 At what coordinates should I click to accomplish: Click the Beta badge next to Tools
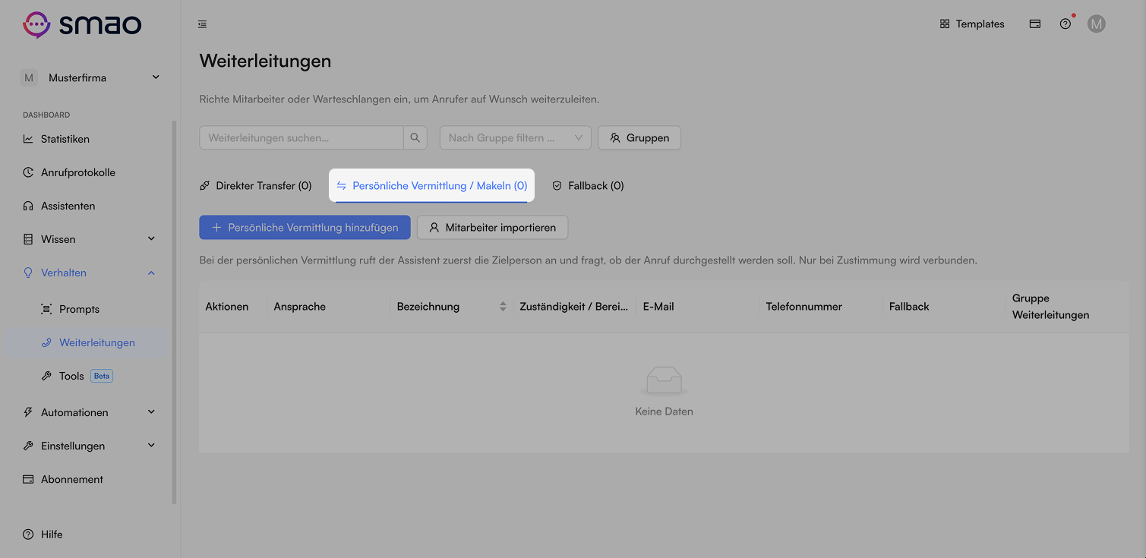102,376
